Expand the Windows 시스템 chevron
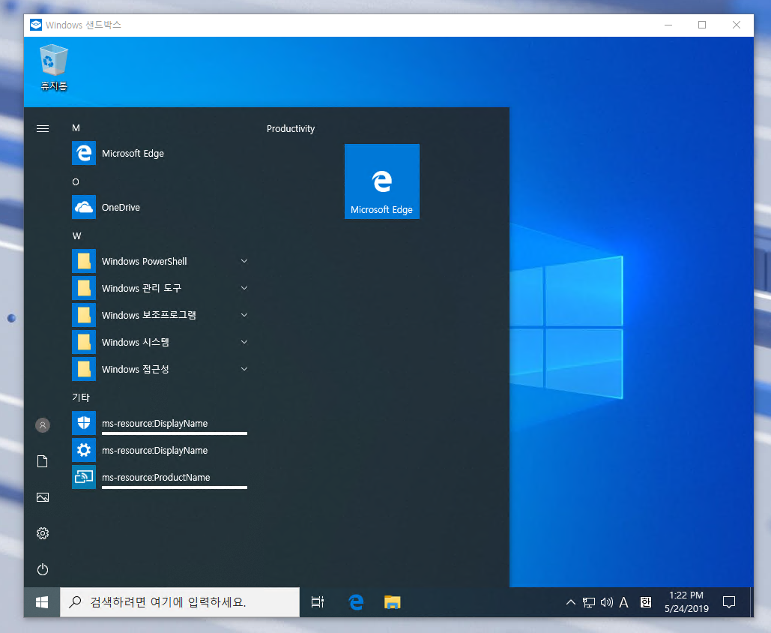This screenshot has width=771, height=633. click(x=244, y=342)
